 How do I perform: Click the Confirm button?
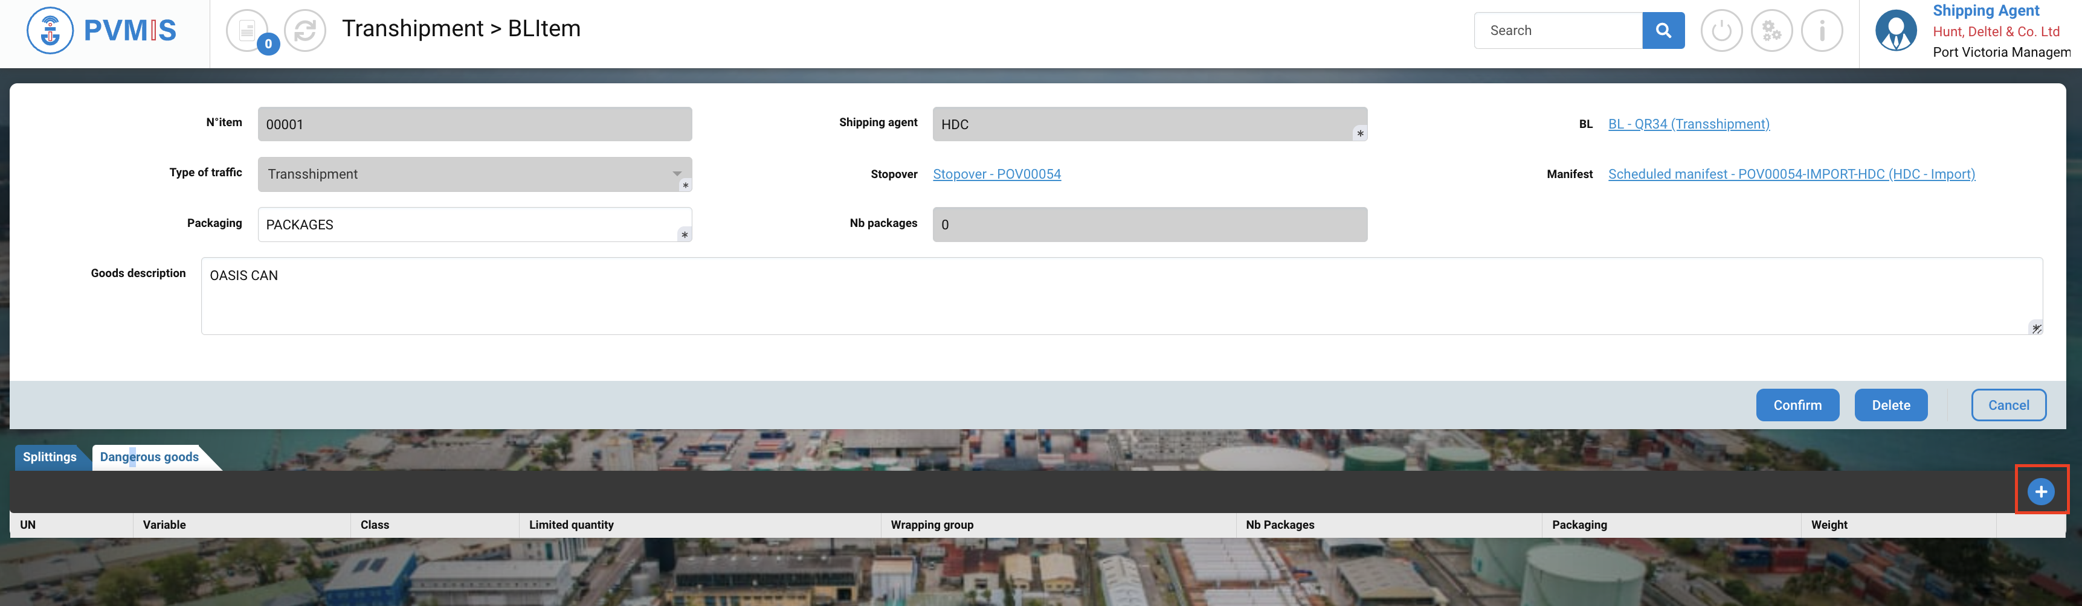[x=1797, y=405]
